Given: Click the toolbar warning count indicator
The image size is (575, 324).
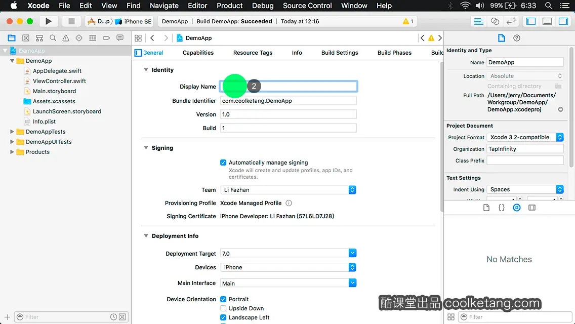Looking at the screenshot, I should pyautogui.click(x=408, y=21).
